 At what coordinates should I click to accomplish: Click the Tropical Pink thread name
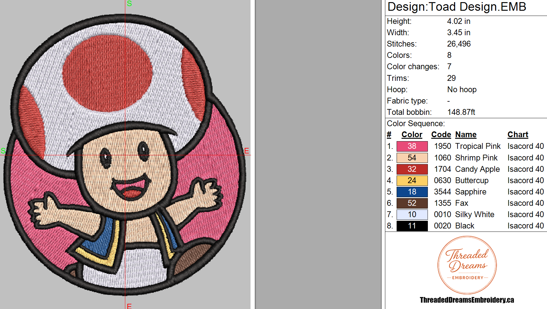(x=478, y=146)
